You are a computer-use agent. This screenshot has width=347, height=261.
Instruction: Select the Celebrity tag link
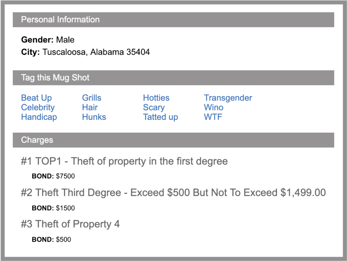38,107
